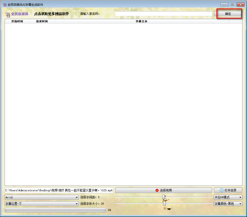Click the video file path text field
The image size is (247, 217).
[x=58, y=190]
